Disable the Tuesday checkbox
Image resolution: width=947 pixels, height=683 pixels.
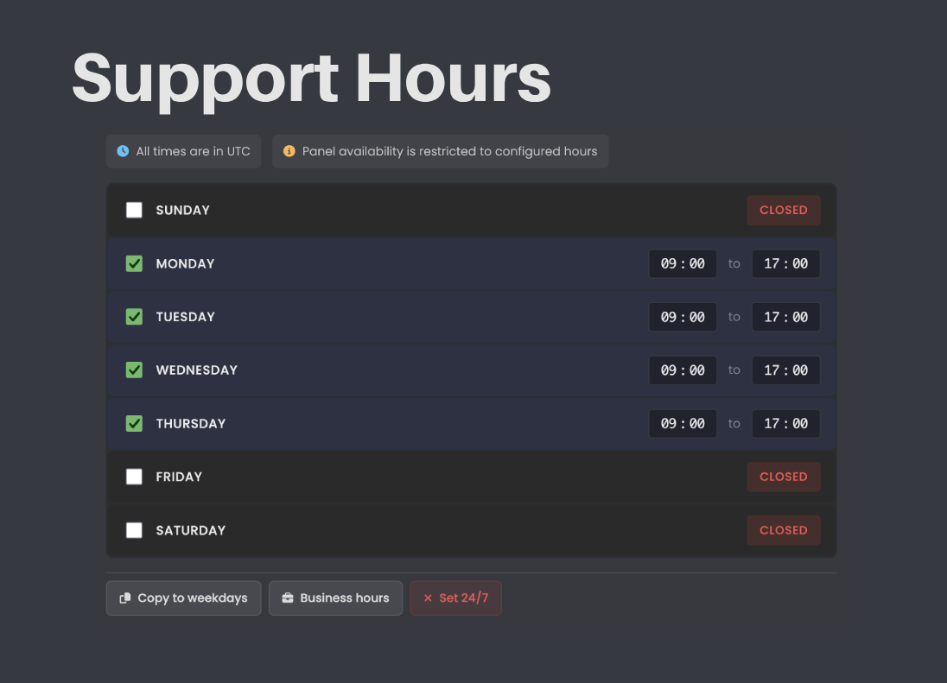(x=134, y=317)
